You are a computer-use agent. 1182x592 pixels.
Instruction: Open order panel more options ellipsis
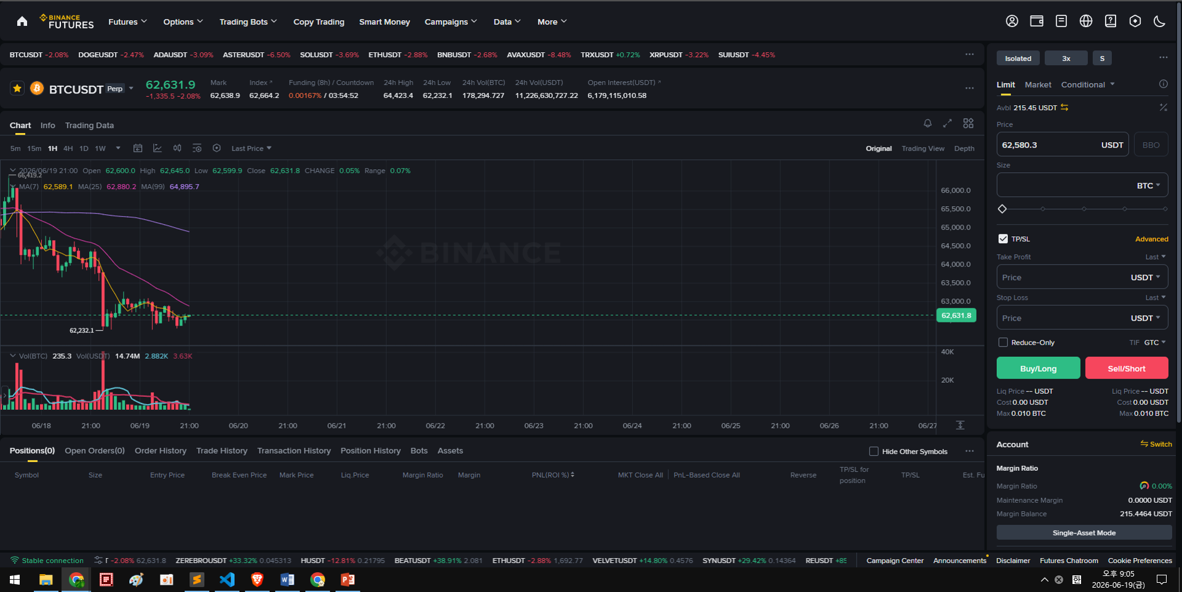pos(1163,58)
